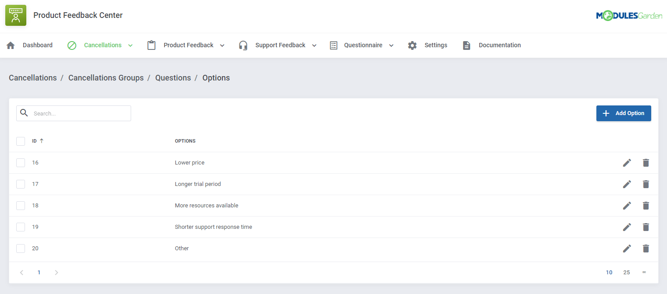Image resolution: width=667 pixels, height=294 pixels.
Task: Set pagination to show 25 entries
Action: coord(626,272)
